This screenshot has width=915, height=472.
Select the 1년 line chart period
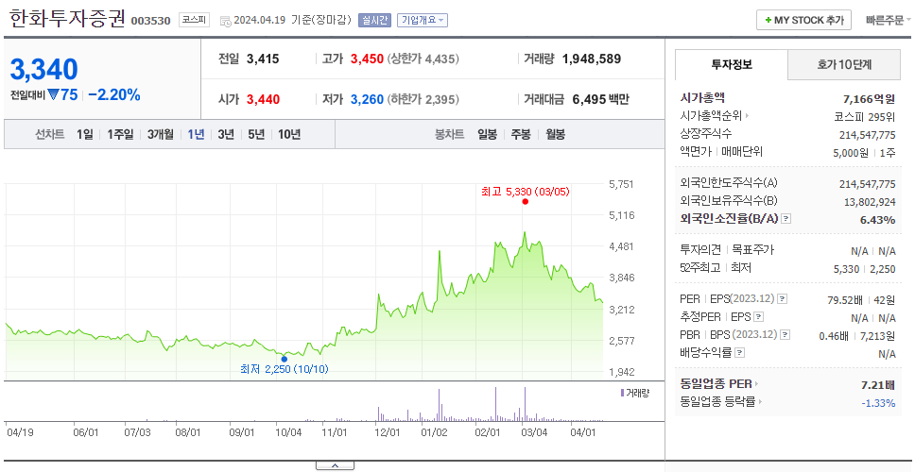(x=196, y=135)
